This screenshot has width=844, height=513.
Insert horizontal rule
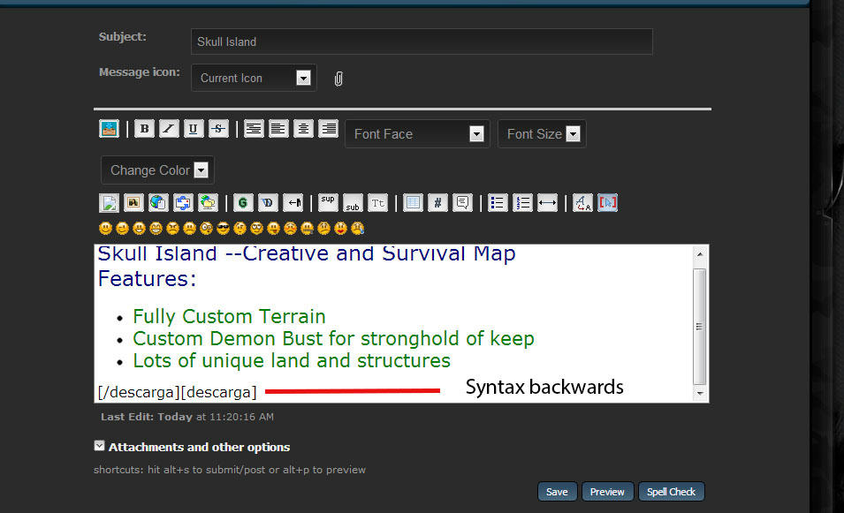pos(547,203)
